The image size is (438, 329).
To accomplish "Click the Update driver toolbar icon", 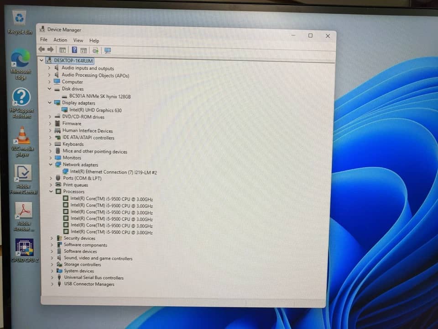I will (x=95, y=50).
